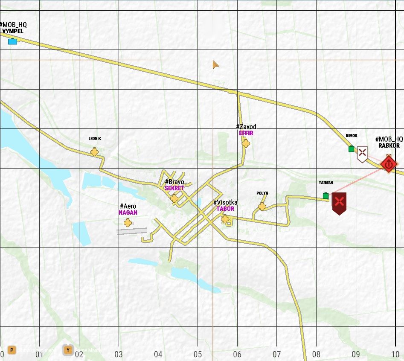This screenshot has width=404, height=361.
Task: Click the Bravo SEKRET objective marker
Action: tap(174, 198)
